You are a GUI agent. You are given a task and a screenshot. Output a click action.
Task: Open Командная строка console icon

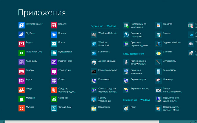tap(94, 71)
